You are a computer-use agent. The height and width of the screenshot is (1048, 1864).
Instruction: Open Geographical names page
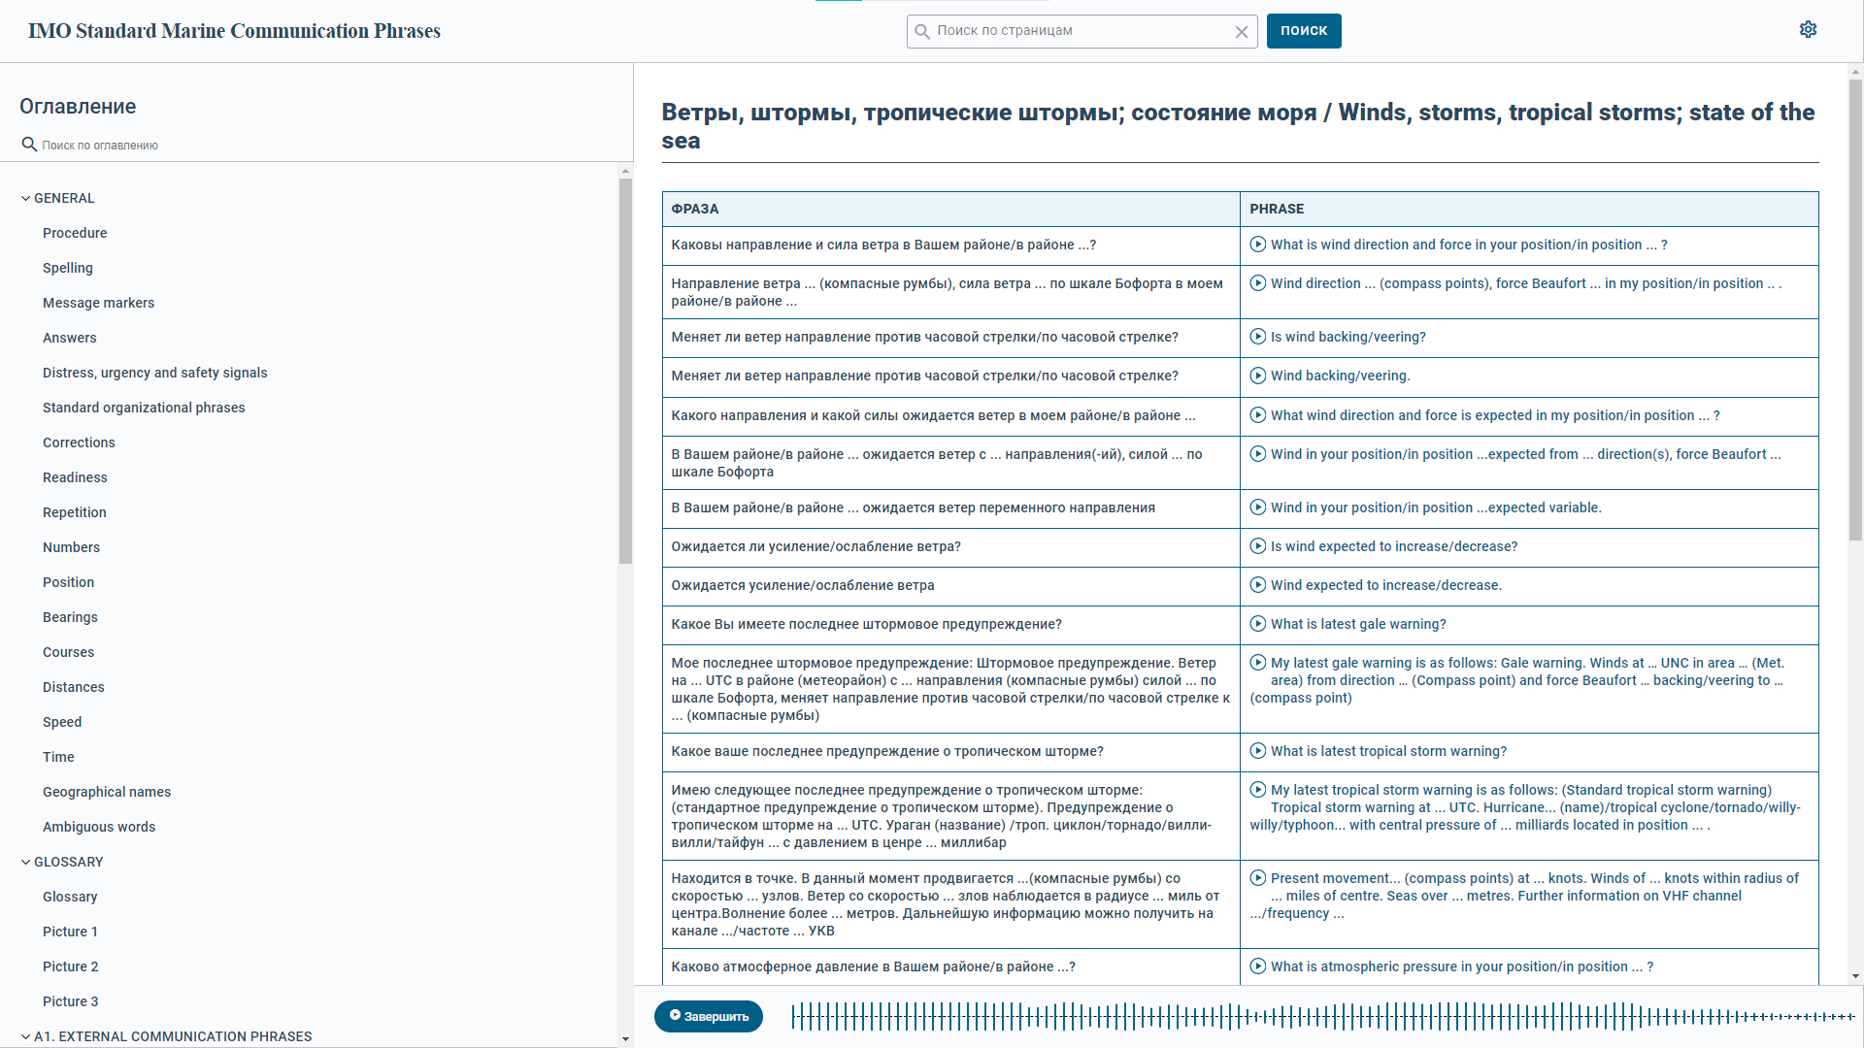point(107,792)
